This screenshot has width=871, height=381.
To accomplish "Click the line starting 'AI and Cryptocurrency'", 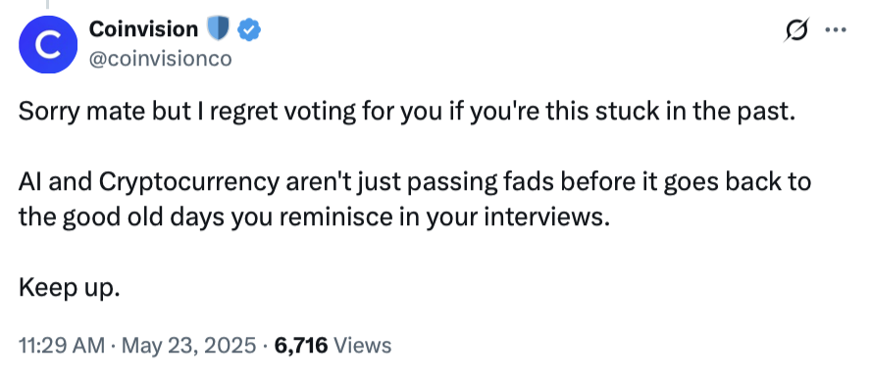I will 415,182.
